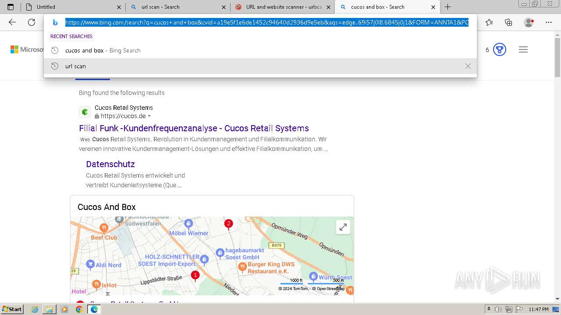The height and width of the screenshot is (315, 561).
Task: Choose 'url scan' recent search suggestion
Action: (260, 66)
